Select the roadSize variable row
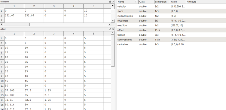The image size is (226, 110). point(172,25)
